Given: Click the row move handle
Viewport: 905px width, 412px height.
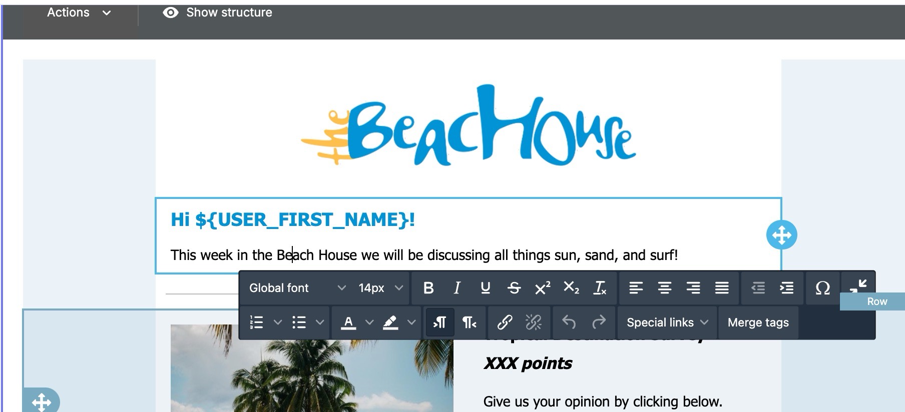Looking at the screenshot, I should [41, 401].
